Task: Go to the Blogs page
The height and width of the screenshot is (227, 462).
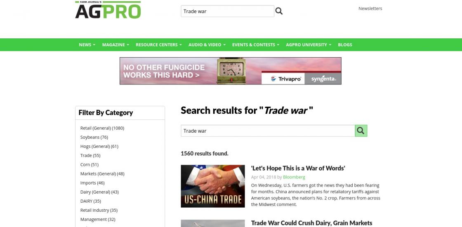Action: tap(345, 45)
